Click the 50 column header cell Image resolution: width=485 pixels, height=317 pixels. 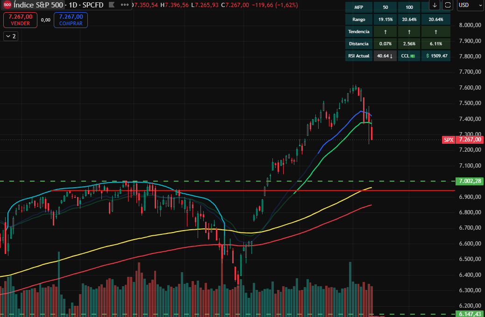385,7
